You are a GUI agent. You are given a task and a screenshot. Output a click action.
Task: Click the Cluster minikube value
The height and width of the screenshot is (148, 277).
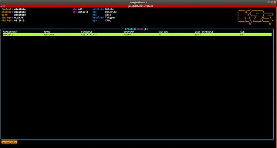point(20,12)
